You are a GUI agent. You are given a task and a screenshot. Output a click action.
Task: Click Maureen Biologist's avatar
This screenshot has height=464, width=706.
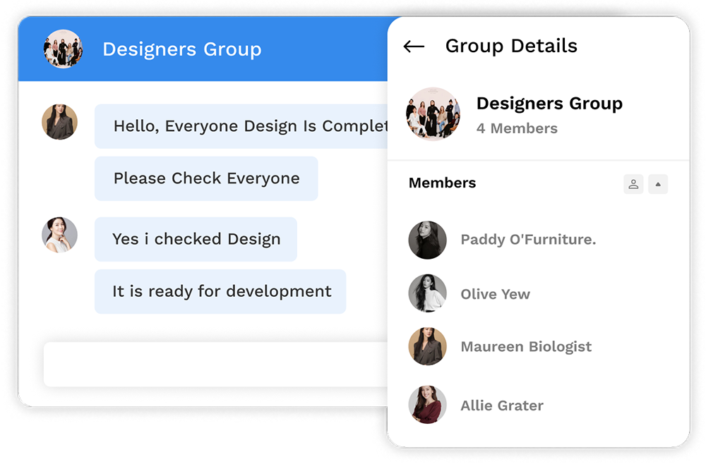pyautogui.click(x=427, y=346)
